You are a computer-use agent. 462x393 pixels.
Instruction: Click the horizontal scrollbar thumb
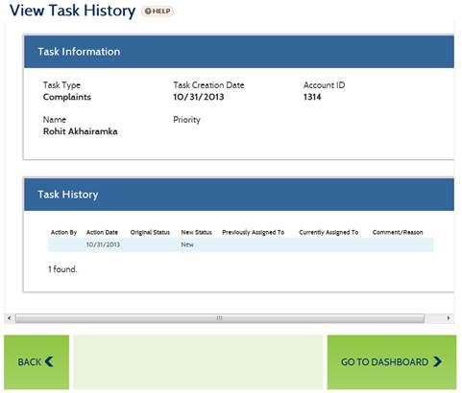pos(220,318)
